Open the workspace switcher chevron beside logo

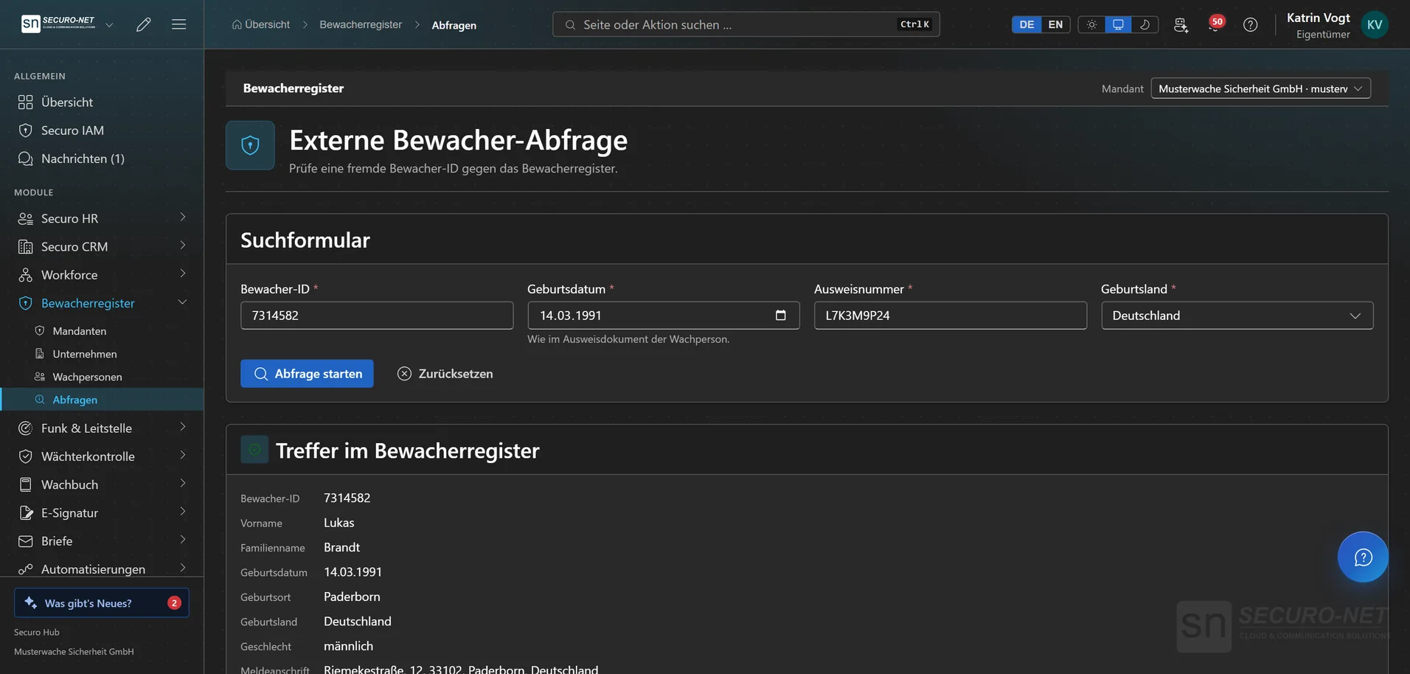(109, 25)
